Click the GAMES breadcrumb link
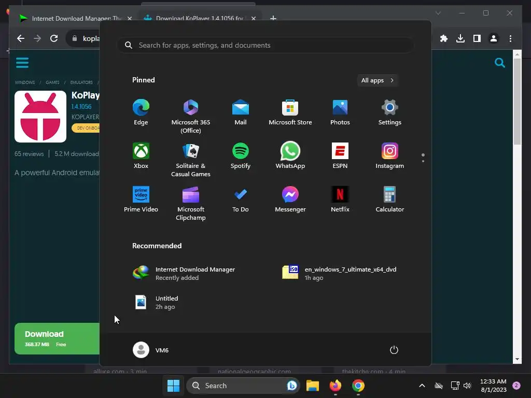This screenshot has width=531, height=398. (52, 82)
